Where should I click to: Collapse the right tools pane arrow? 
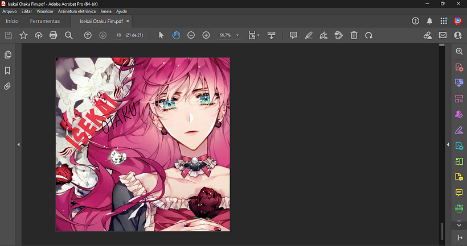[x=448, y=144]
